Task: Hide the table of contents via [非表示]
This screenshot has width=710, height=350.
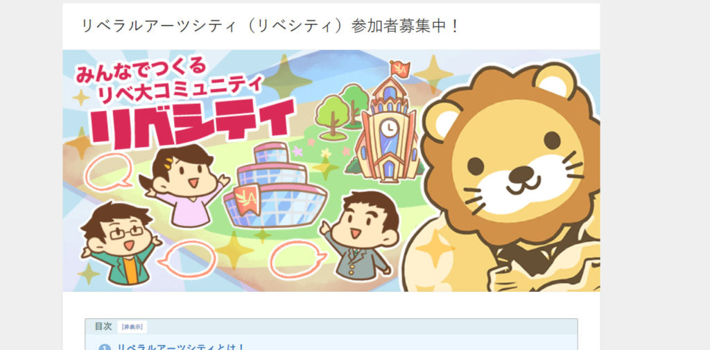Action: point(132,326)
